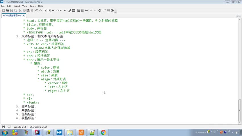The width and height of the screenshot is (242, 136).
Task: Insert an unordered bullet list
Action: 78,10
